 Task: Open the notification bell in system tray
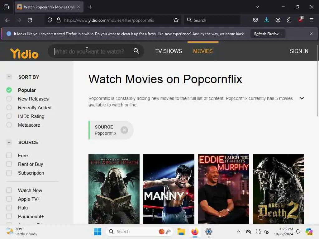coord(298,232)
